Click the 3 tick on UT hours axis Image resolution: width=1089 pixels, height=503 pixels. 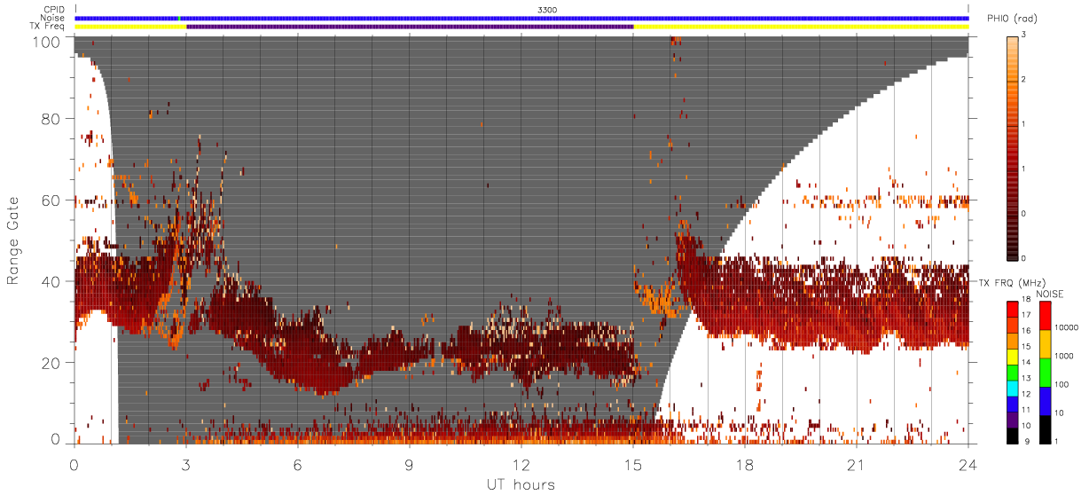click(x=186, y=464)
